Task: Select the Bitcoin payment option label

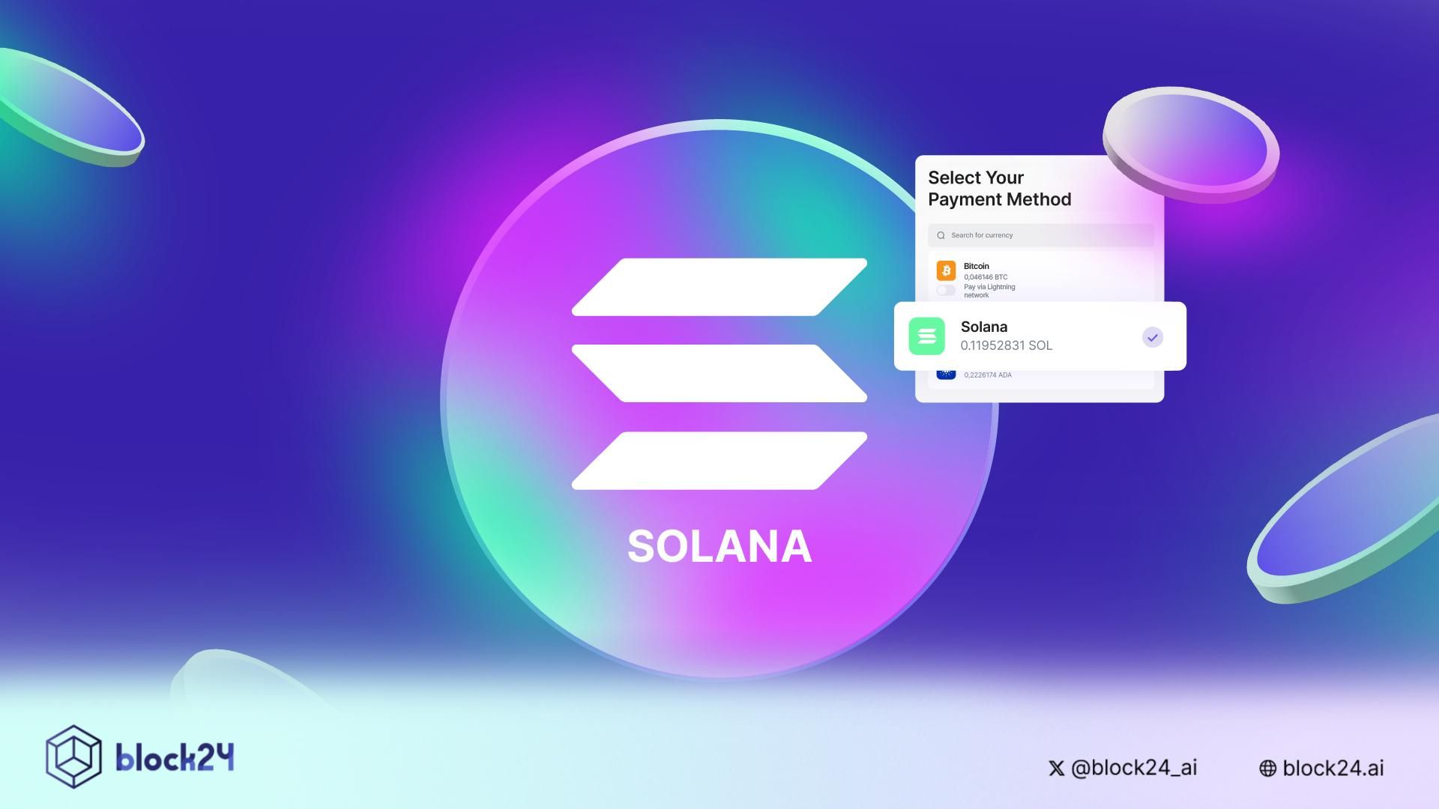Action: pyautogui.click(x=977, y=266)
